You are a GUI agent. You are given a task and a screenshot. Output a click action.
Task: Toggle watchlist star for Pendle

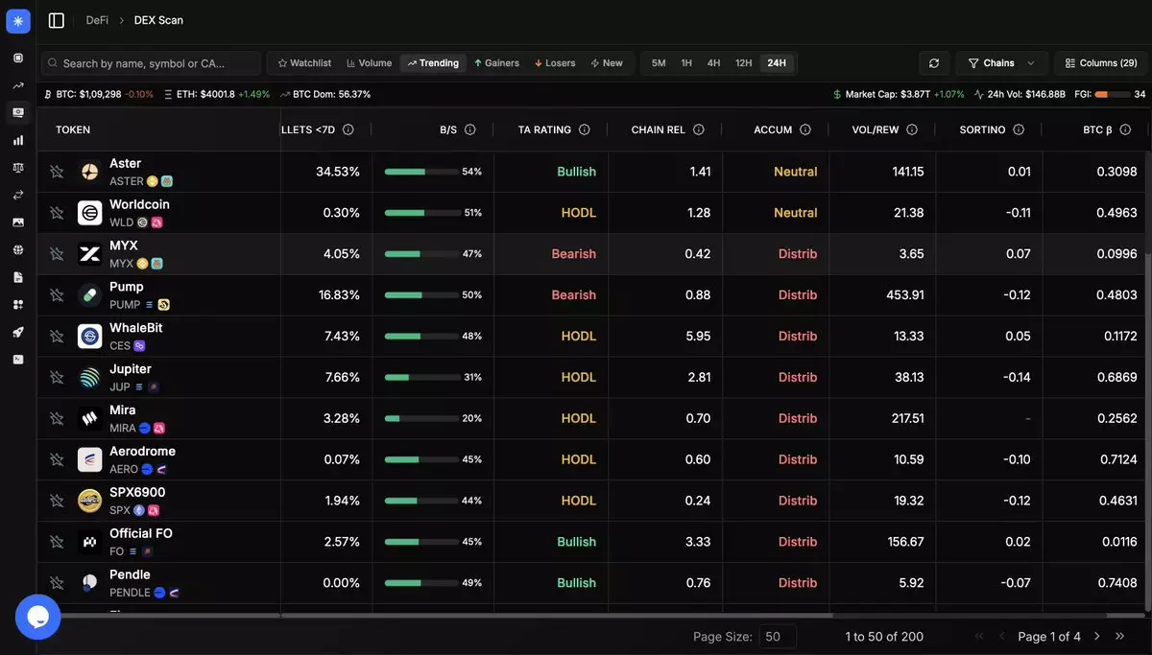point(57,583)
